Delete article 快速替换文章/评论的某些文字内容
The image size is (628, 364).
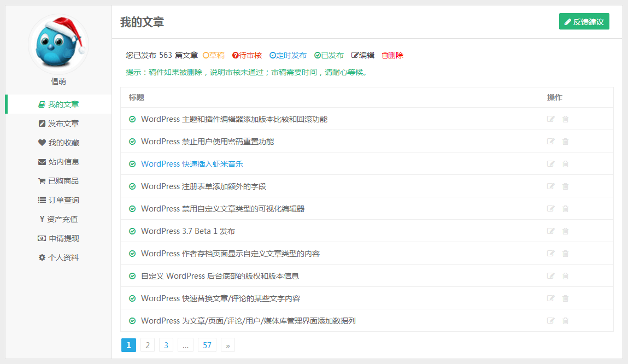pos(565,298)
